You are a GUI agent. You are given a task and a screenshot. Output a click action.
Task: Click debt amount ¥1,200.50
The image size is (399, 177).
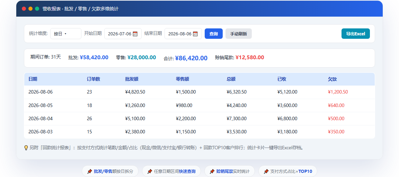click(338, 92)
